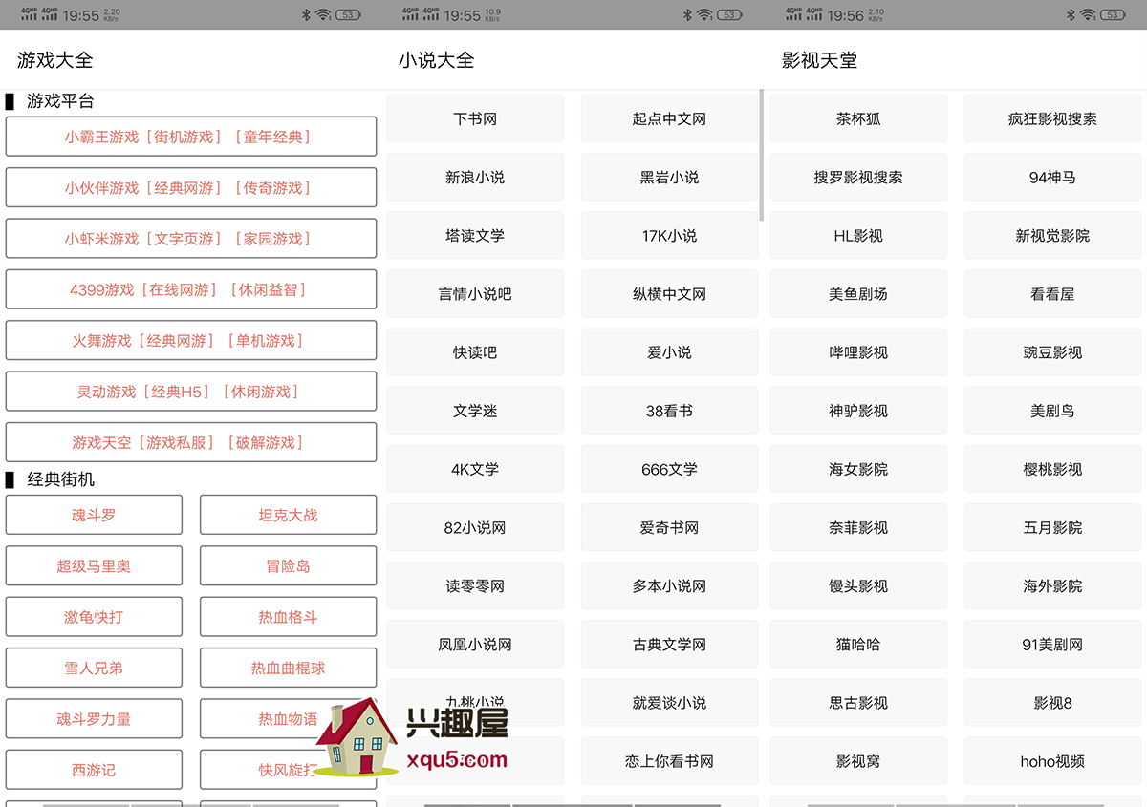Open 游戏天空［游戏私服］［破解游戏］
This screenshot has height=807, width=1147.
[x=191, y=442]
